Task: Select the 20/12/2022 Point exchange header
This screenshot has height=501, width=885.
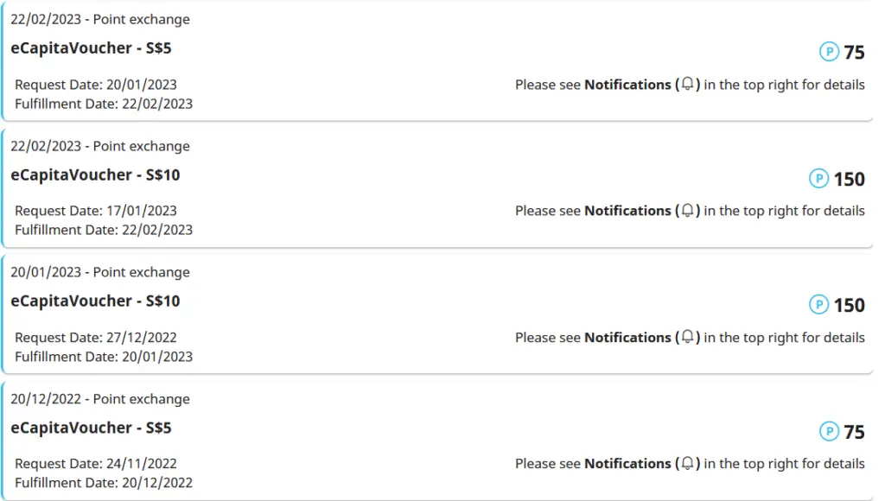Action: [x=100, y=399]
